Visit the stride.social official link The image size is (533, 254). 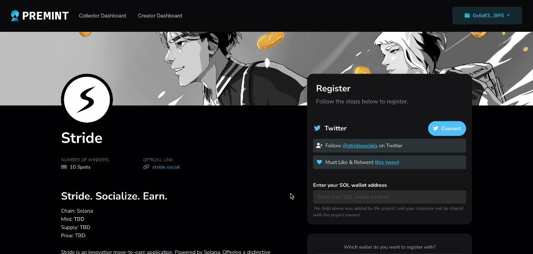(x=166, y=167)
